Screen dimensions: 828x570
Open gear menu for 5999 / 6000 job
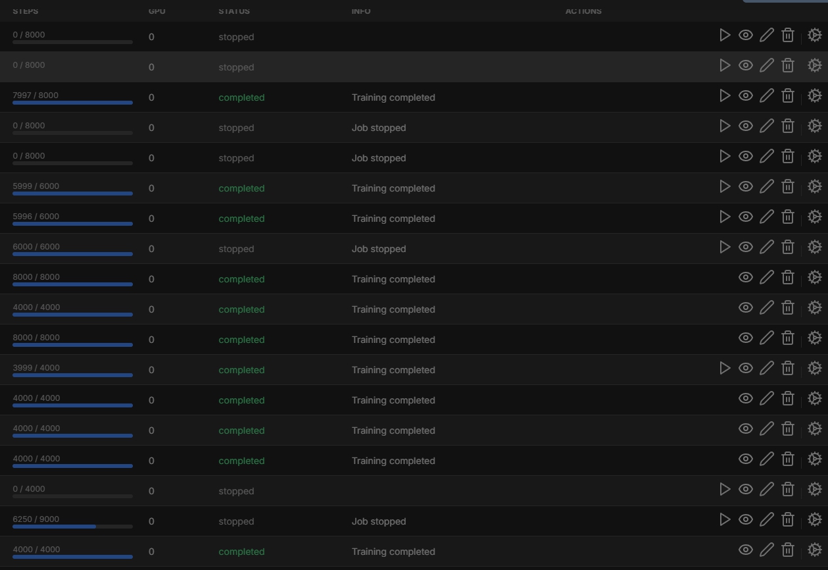click(x=815, y=186)
